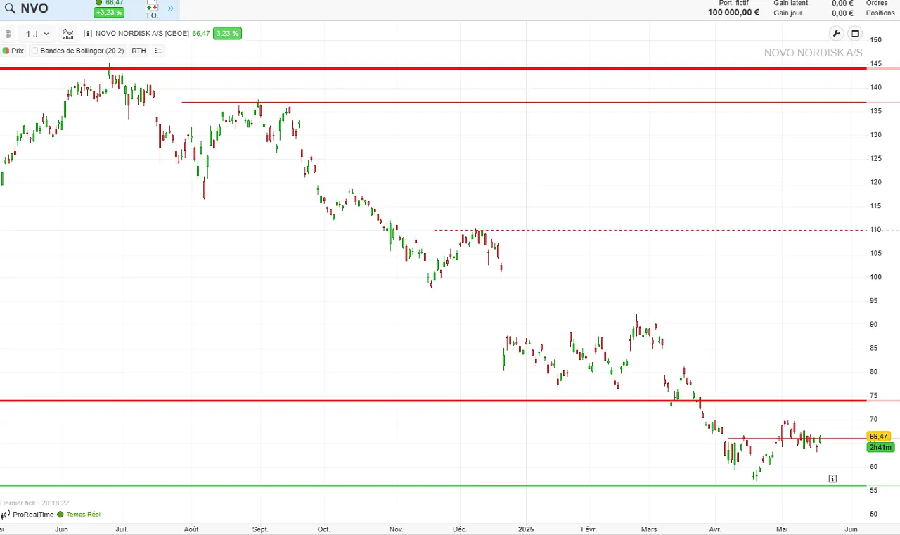Click the 2025 label on the time axis
The image size is (900, 535).
[x=525, y=529]
